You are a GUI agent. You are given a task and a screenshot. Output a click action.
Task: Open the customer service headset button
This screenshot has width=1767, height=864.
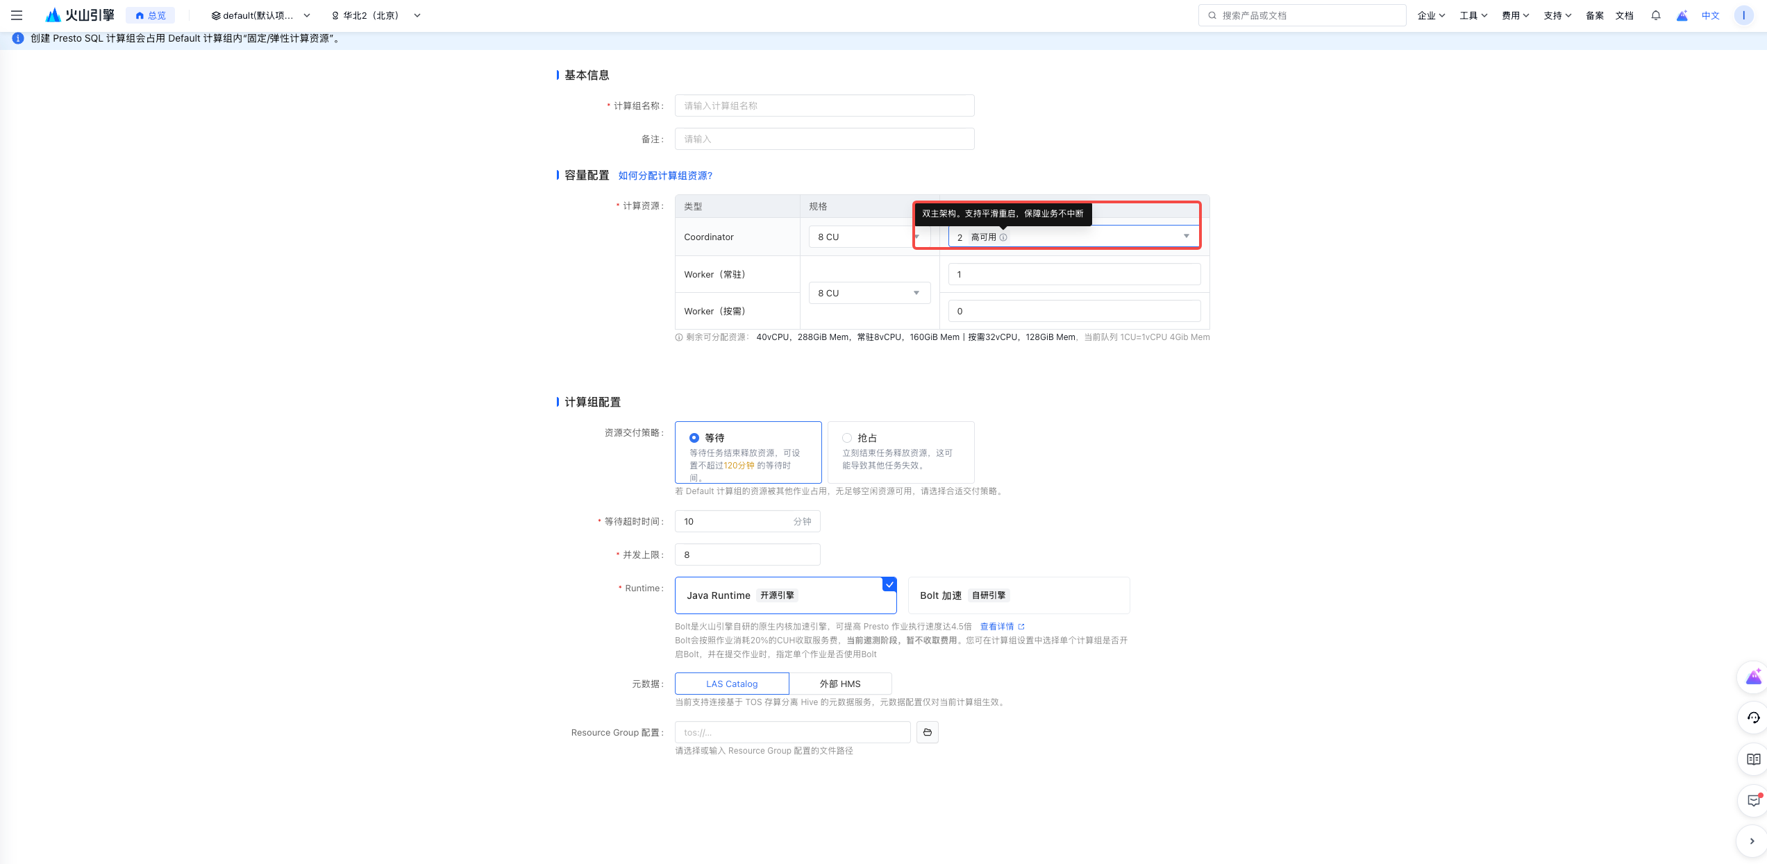[x=1753, y=718]
